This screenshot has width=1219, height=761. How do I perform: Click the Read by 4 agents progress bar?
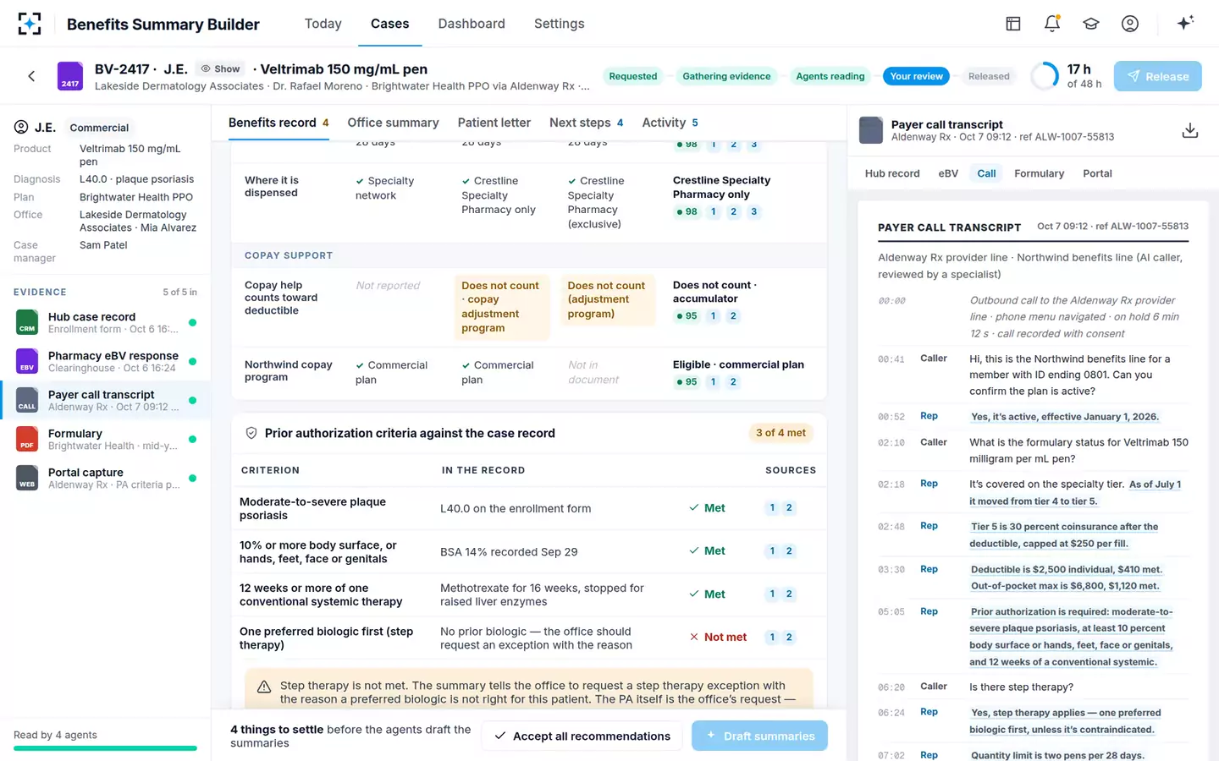tap(105, 748)
